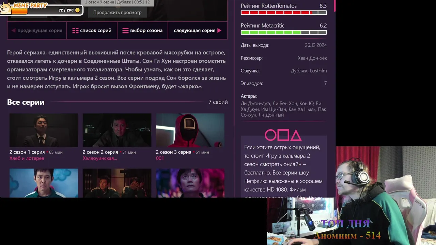Open thumbnail of 2 сезон 3 серия
This screenshot has height=245, width=436.
pos(190,130)
